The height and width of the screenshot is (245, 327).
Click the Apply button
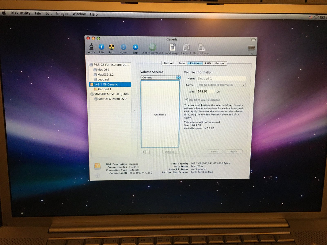(x=234, y=152)
